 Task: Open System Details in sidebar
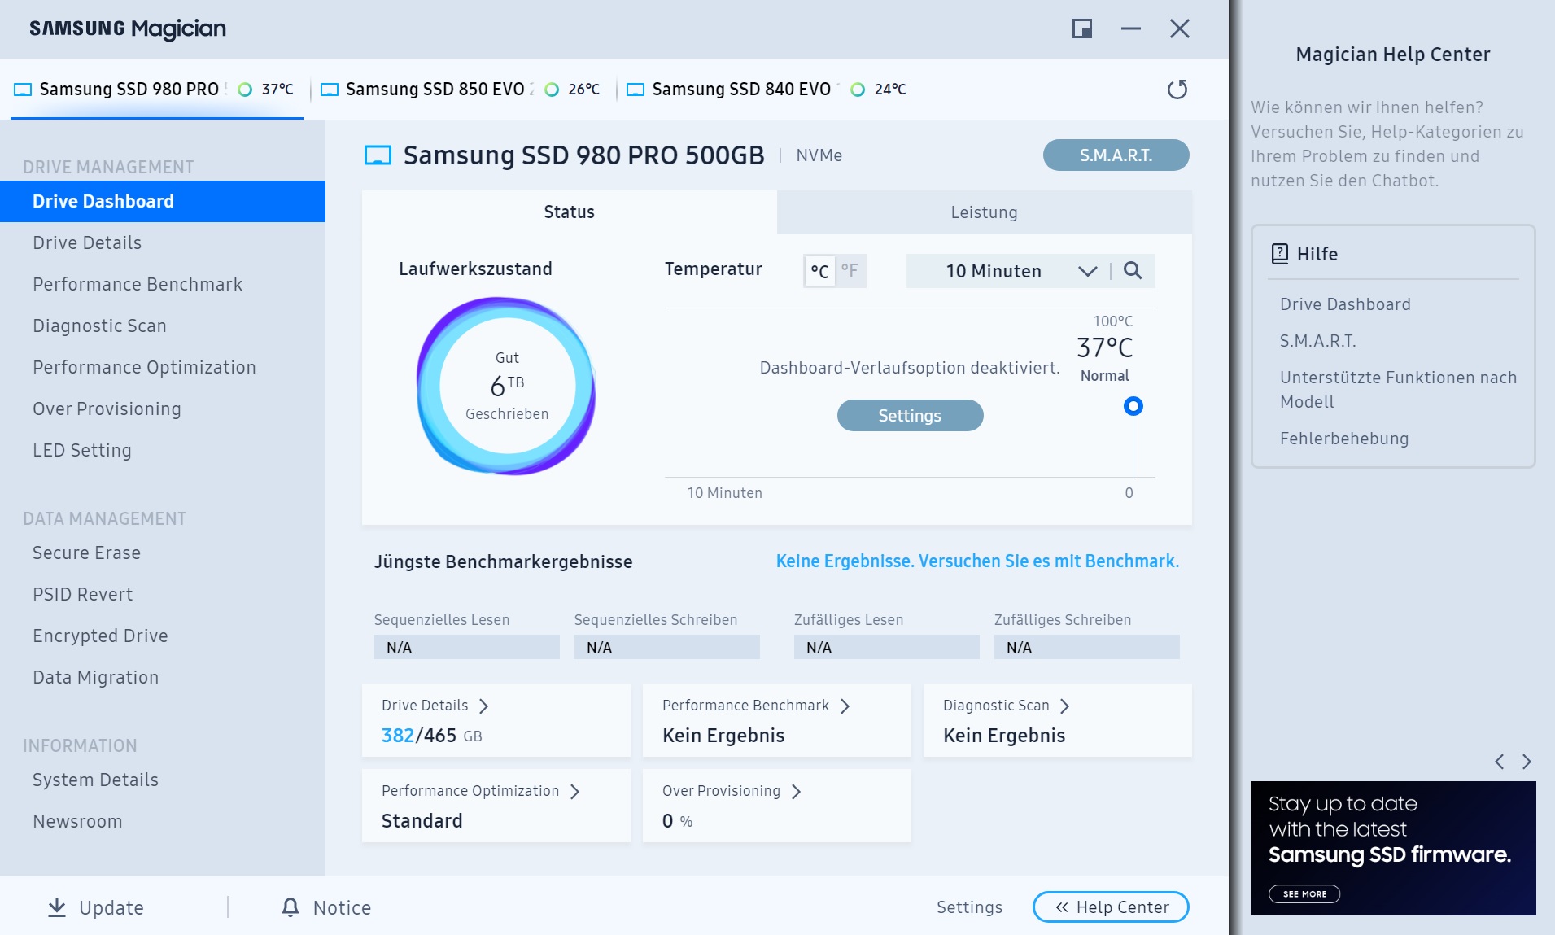pyautogui.click(x=163, y=780)
